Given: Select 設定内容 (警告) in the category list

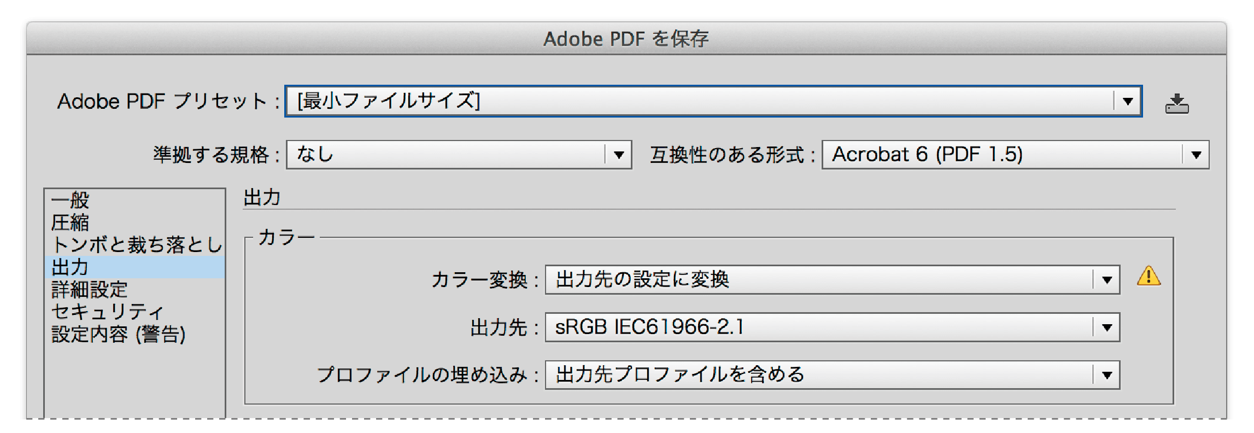Looking at the screenshot, I should coord(134,334).
